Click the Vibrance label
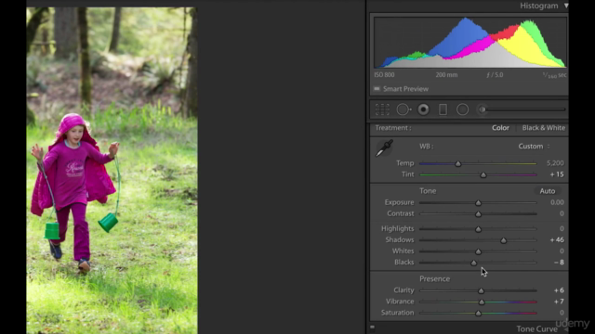The height and width of the screenshot is (334, 595). (400, 302)
